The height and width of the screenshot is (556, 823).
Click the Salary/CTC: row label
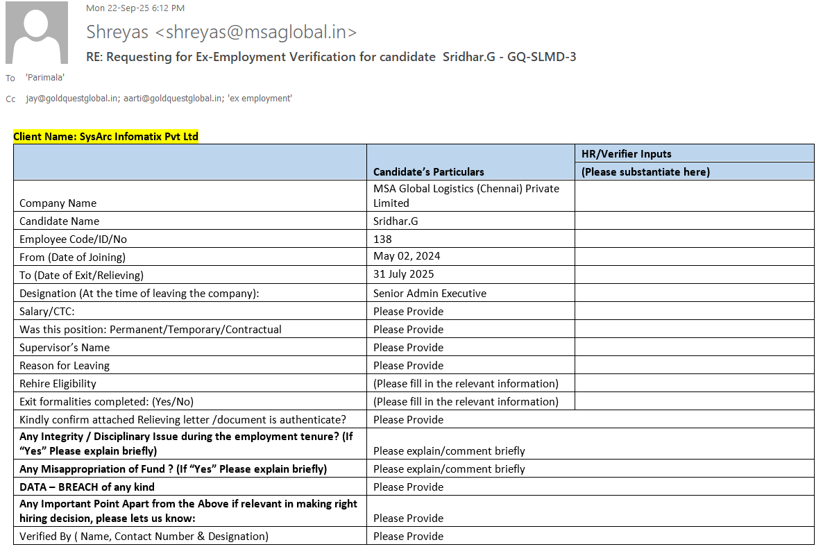click(x=47, y=312)
